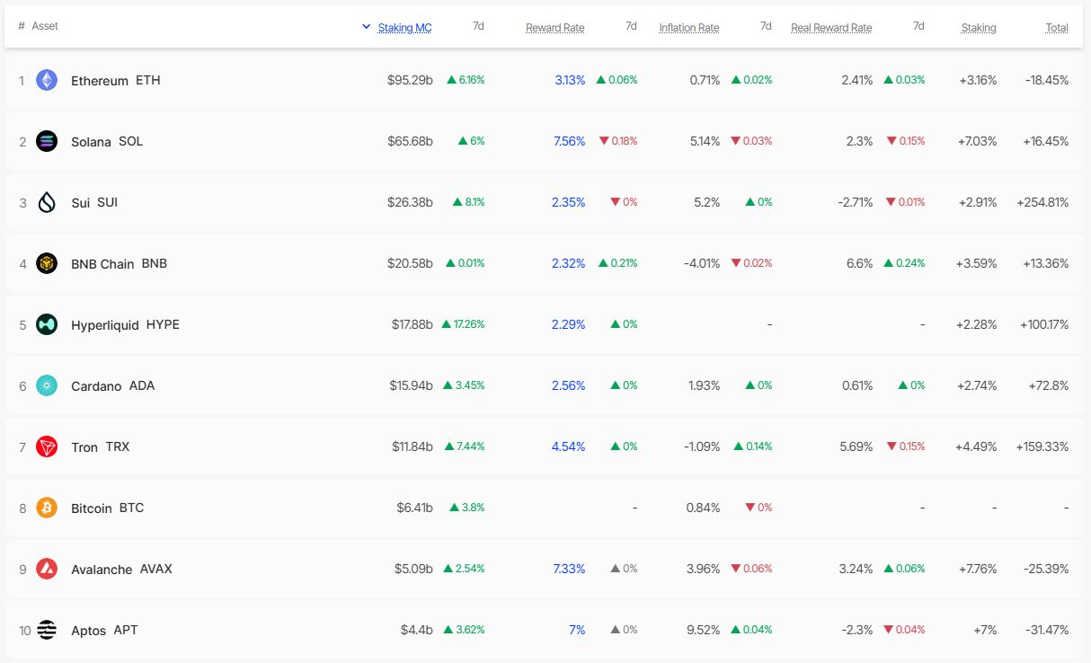Open the Hyperliquid HYPE asset name
1091x663 pixels.
[126, 324]
